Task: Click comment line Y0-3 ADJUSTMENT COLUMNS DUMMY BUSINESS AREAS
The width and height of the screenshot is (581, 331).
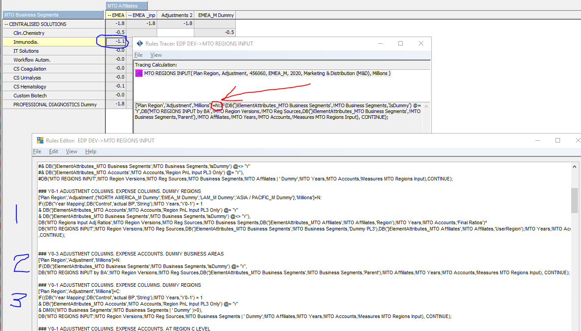Action: pos(131,254)
